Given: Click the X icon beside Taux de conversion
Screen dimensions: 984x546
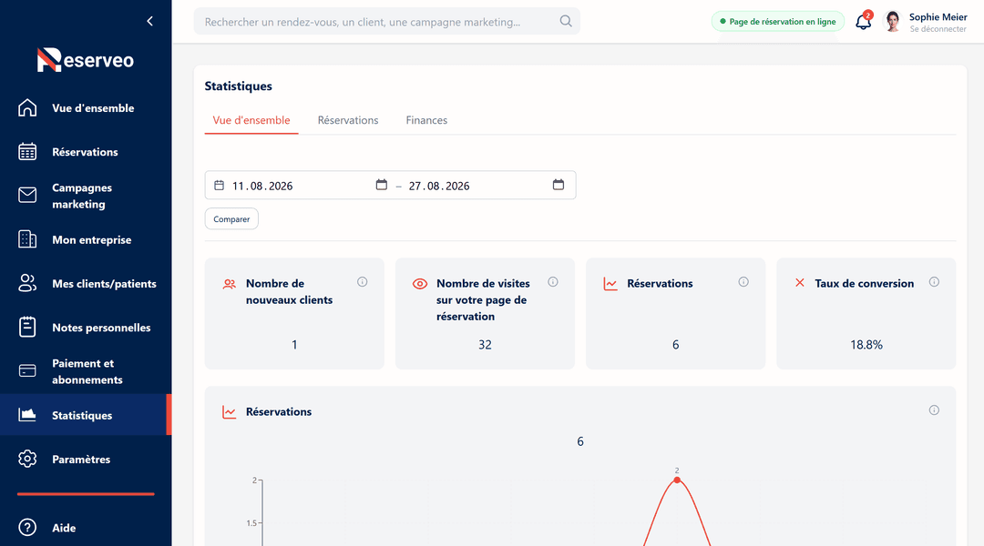Looking at the screenshot, I should [x=800, y=283].
